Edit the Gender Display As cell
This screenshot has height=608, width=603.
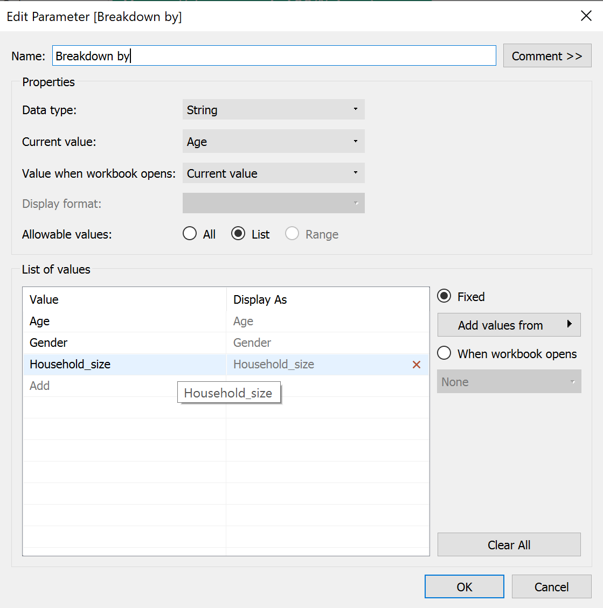click(x=323, y=343)
